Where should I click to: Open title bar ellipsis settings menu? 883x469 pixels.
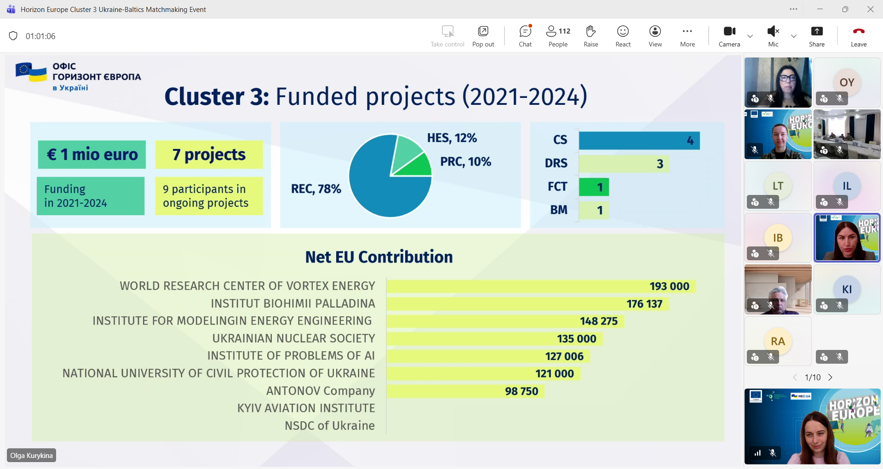click(x=794, y=9)
